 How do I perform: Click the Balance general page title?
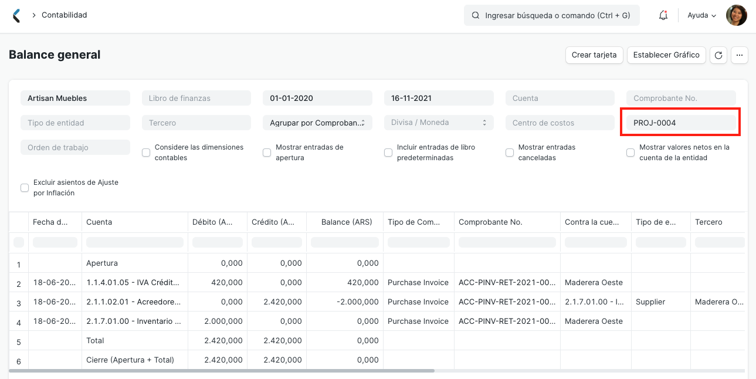point(55,55)
